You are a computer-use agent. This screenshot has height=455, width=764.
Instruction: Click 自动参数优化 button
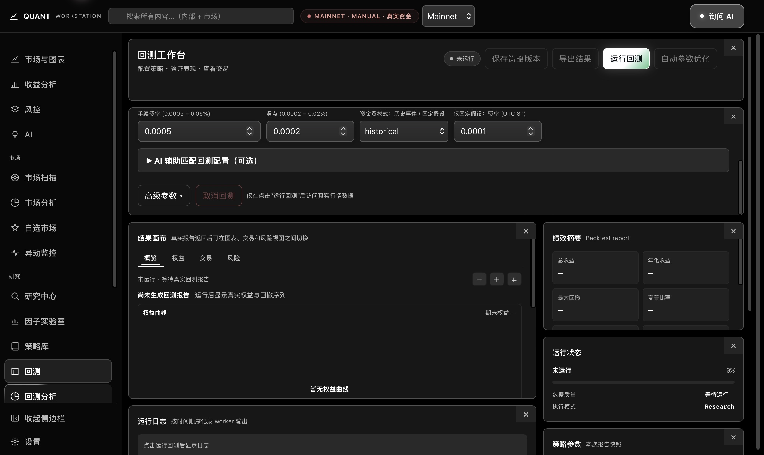pos(685,59)
